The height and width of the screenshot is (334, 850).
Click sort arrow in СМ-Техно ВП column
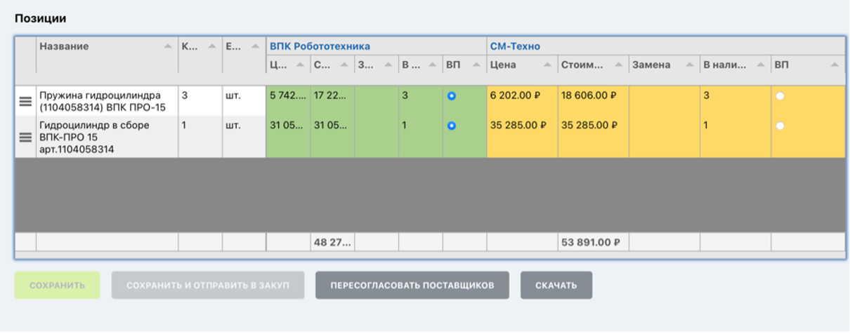pos(833,65)
